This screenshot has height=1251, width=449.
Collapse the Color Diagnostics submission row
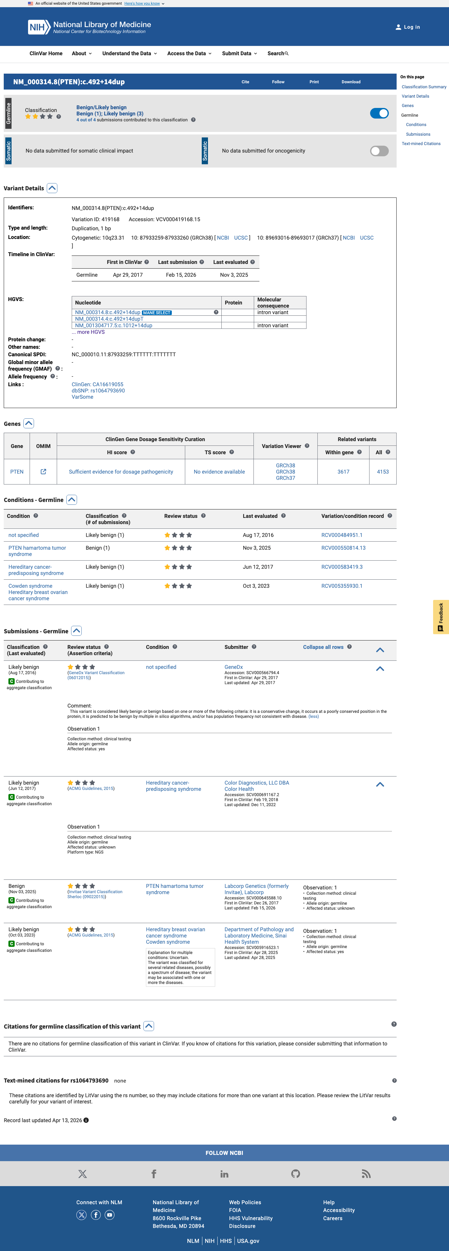tap(380, 784)
